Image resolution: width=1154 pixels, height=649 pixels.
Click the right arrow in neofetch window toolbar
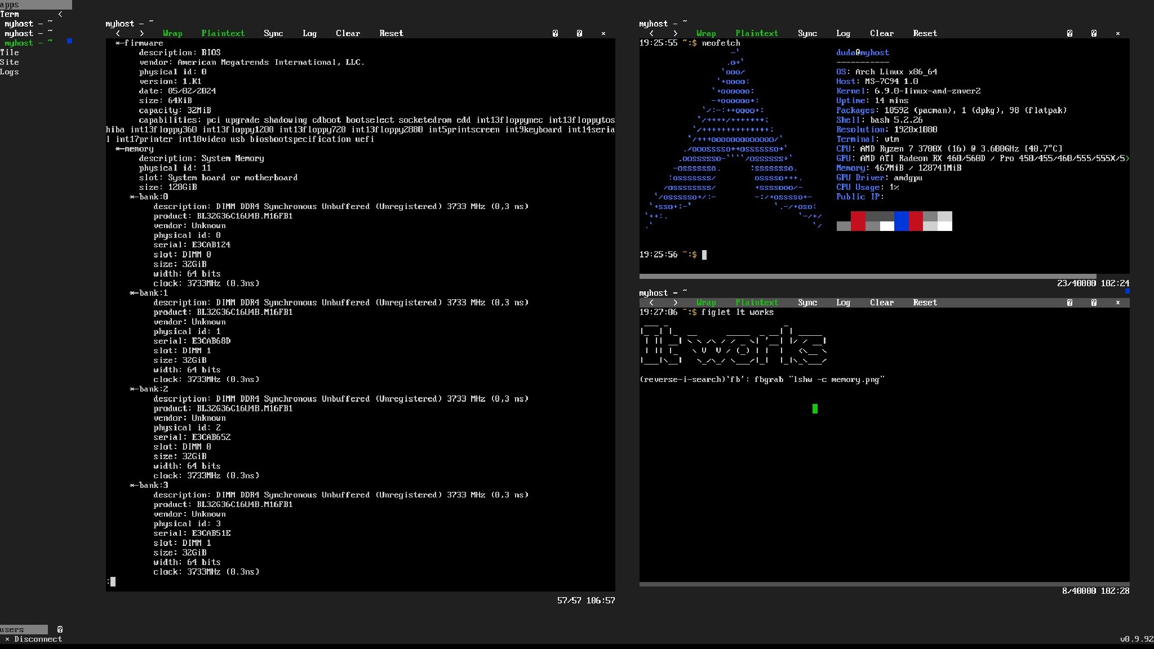point(675,33)
